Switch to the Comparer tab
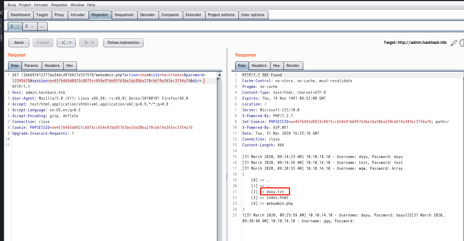This screenshot has height=241, width=464. point(170,15)
